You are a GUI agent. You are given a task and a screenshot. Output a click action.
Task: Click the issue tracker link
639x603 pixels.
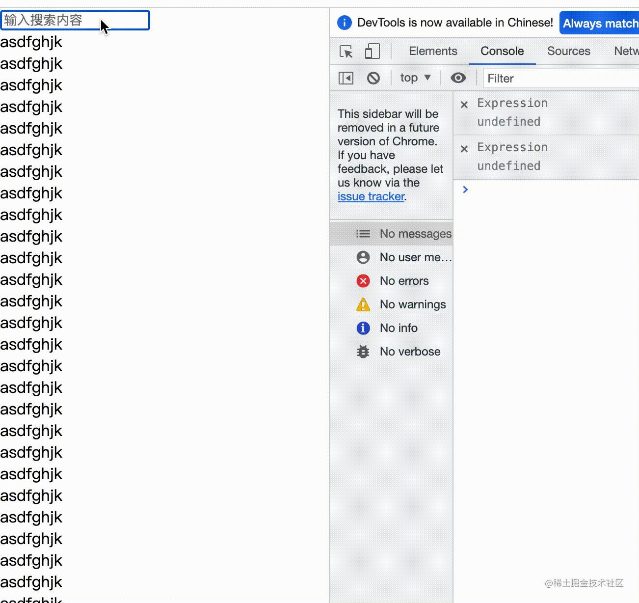[371, 196]
